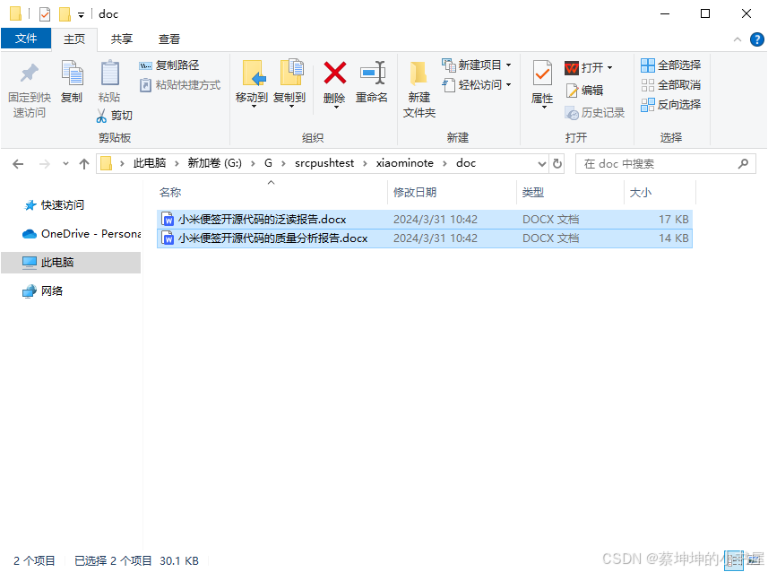The width and height of the screenshot is (768, 572).
Task: Click srcpushtest in the address path
Action: coord(324,163)
